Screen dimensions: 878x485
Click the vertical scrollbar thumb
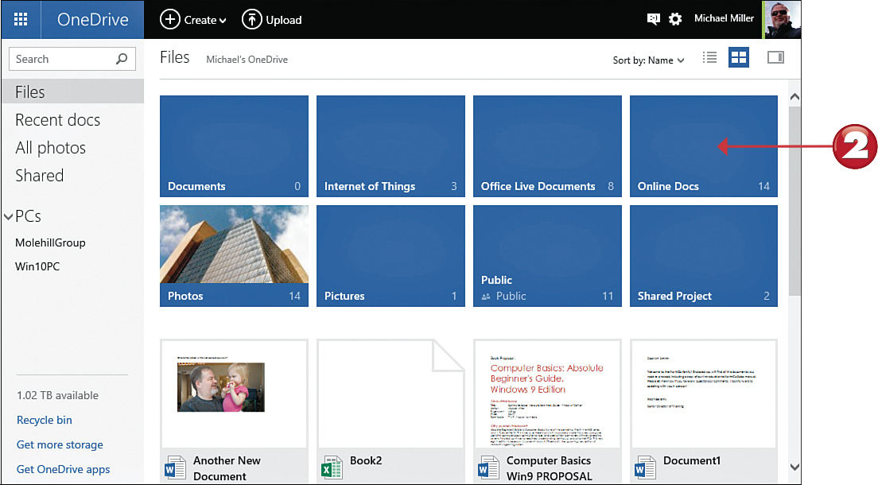coord(794,201)
